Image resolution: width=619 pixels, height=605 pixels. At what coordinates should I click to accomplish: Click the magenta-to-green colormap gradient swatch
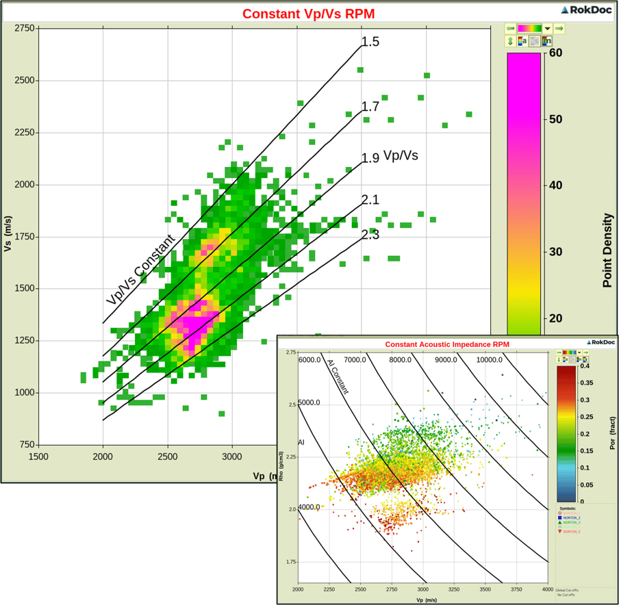tap(529, 29)
